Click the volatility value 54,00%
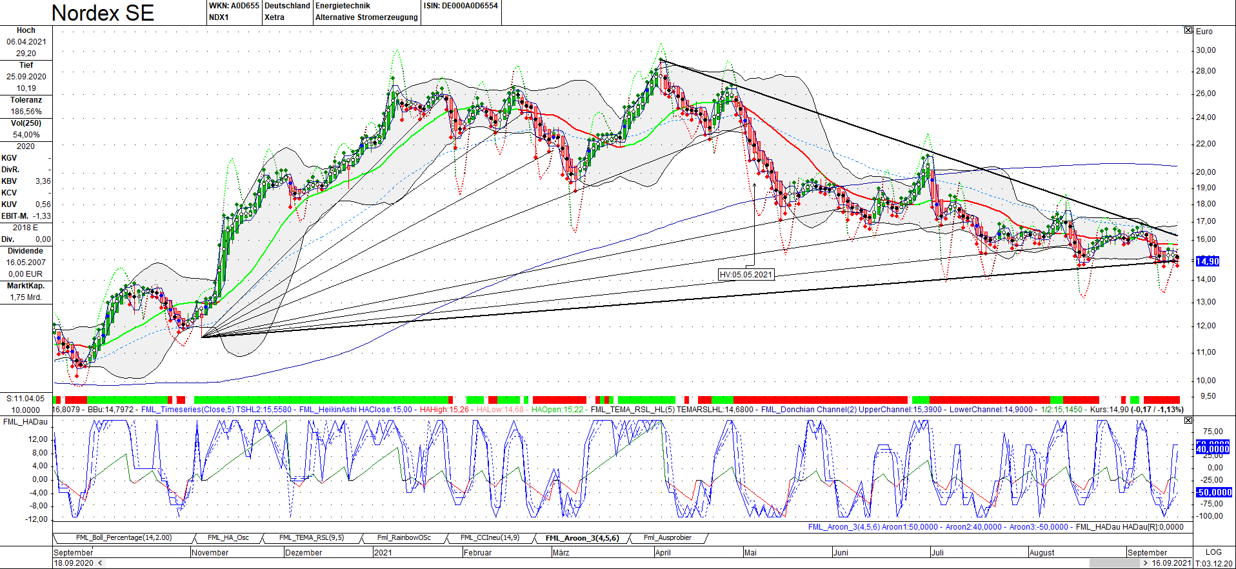 click(x=26, y=135)
